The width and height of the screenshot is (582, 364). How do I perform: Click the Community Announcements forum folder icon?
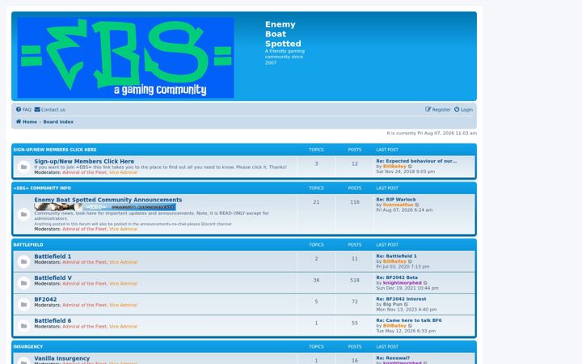click(23, 214)
